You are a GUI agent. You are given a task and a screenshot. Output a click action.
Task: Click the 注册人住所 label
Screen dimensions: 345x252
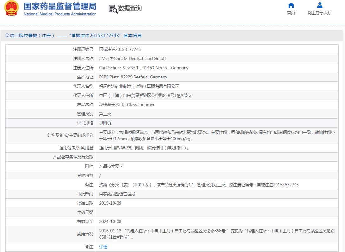pos(83,68)
